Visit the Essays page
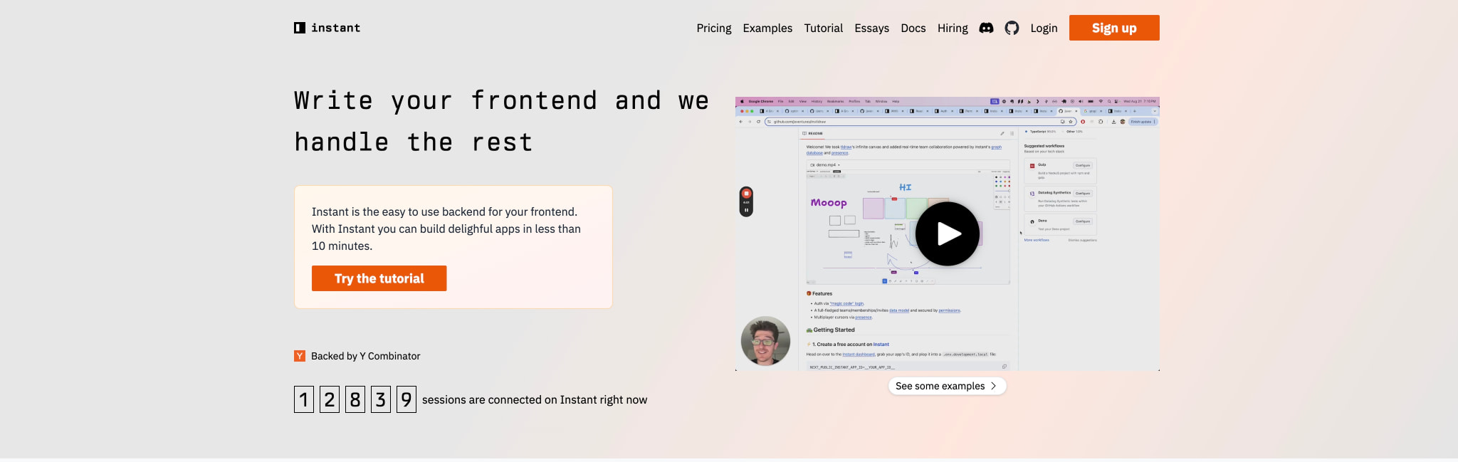Image resolution: width=1458 pixels, height=462 pixels. pyautogui.click(x=872, y=28)
